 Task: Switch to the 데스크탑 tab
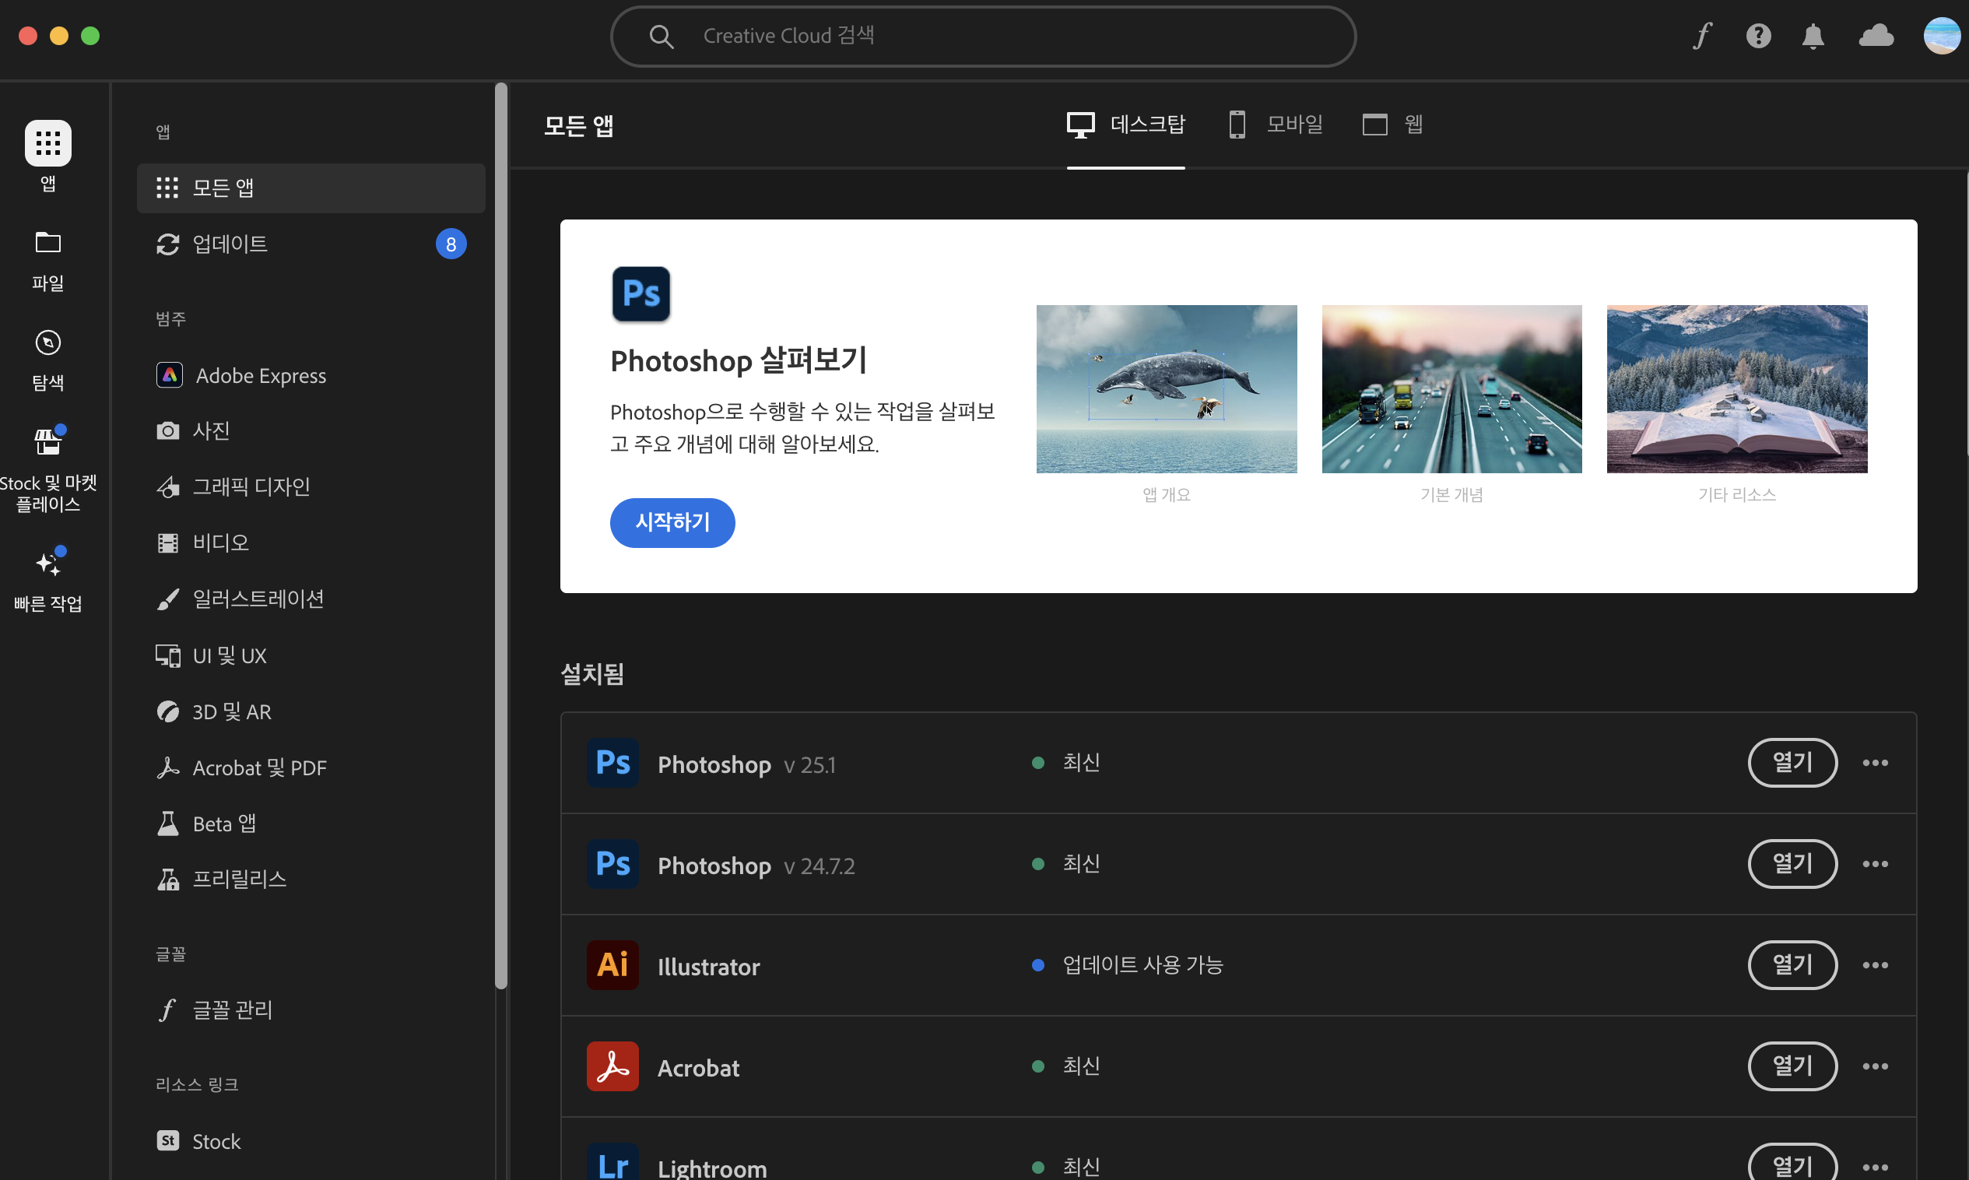[x=1125, y=125]
